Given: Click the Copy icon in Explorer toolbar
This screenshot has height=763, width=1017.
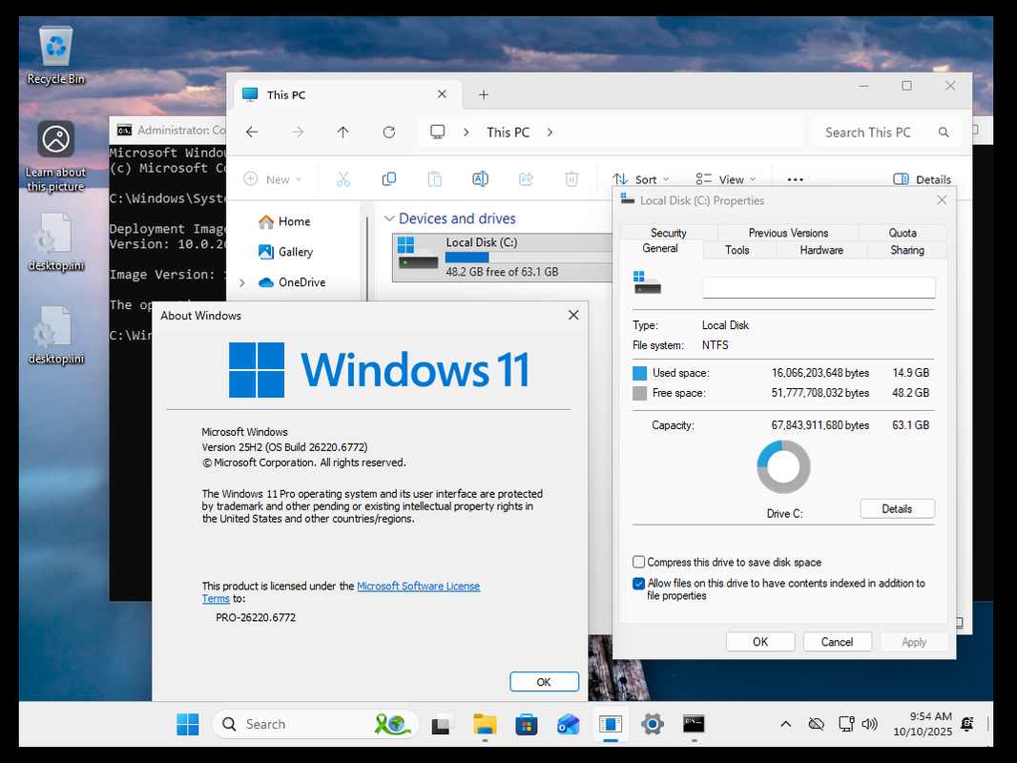Looking at the screenshot, I should [389, 179].
